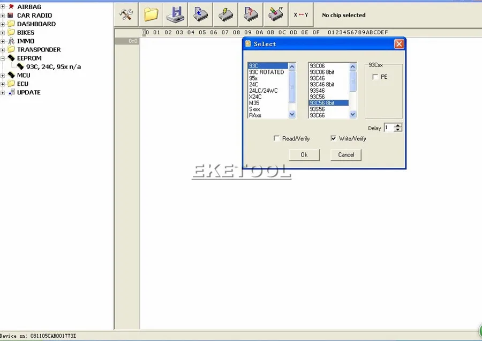Expand the CAR RADIO tree node
Viewport: 482px width, 341px height.
(x=3, y=15)
